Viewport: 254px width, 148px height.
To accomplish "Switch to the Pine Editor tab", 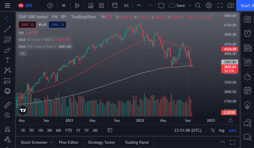I will tap(69, 142).
